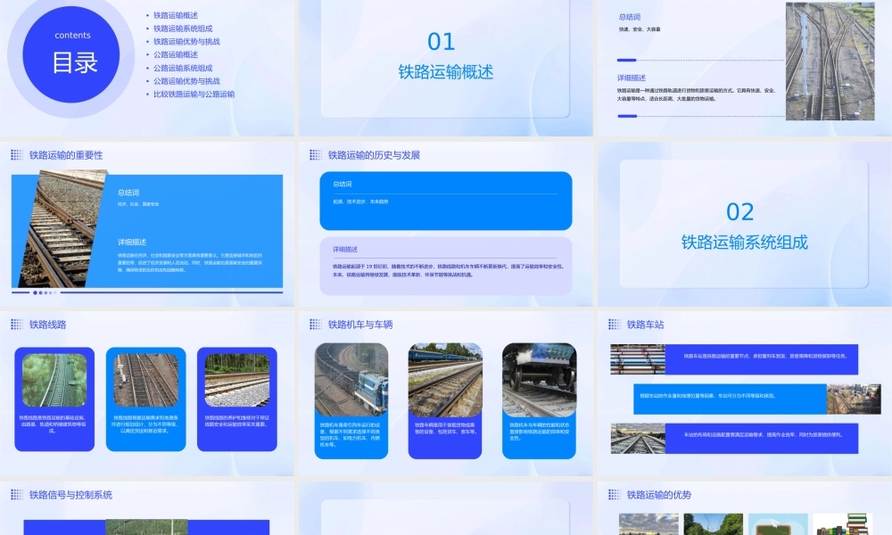
Task: Open the 铁路机车与车辆 slide
Action: (x=446, y=393)
